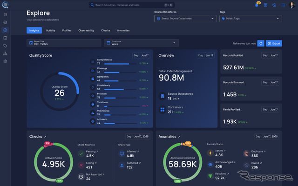The height and width of the screenshot is (186, 298).
Task: Click the Export button
Action: coord(274,43)
